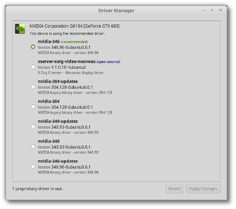Image resolution: width=236 pixels, height=209 pixels.
Task: Click the nvidia-340-updates label
Action: coord(58,121)
